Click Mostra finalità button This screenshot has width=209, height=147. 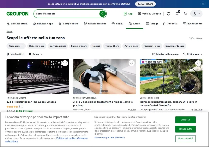185,139
